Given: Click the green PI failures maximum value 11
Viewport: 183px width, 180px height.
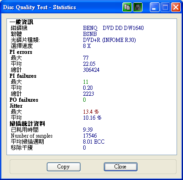Looking at the screenshot, I should (86, 82).
